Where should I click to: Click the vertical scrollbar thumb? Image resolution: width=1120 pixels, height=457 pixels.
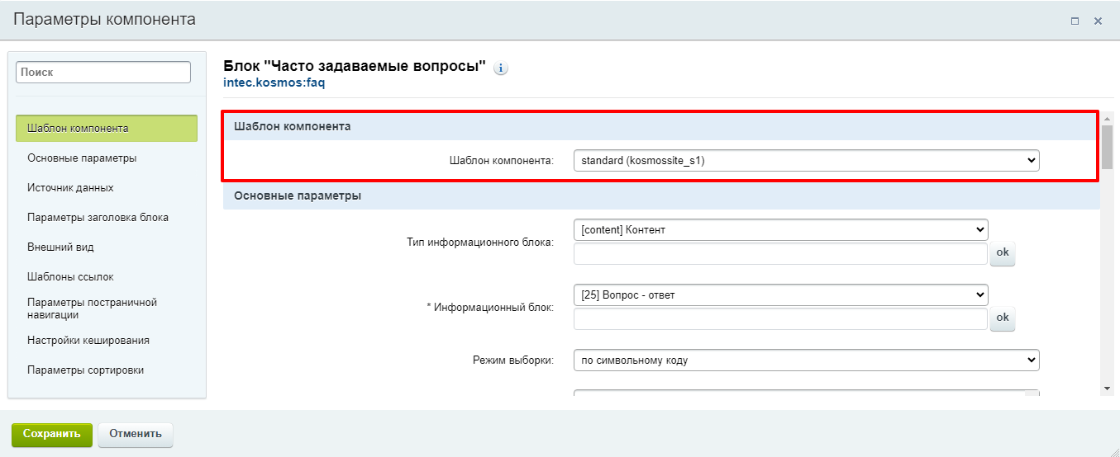(x=1107, y=146)
